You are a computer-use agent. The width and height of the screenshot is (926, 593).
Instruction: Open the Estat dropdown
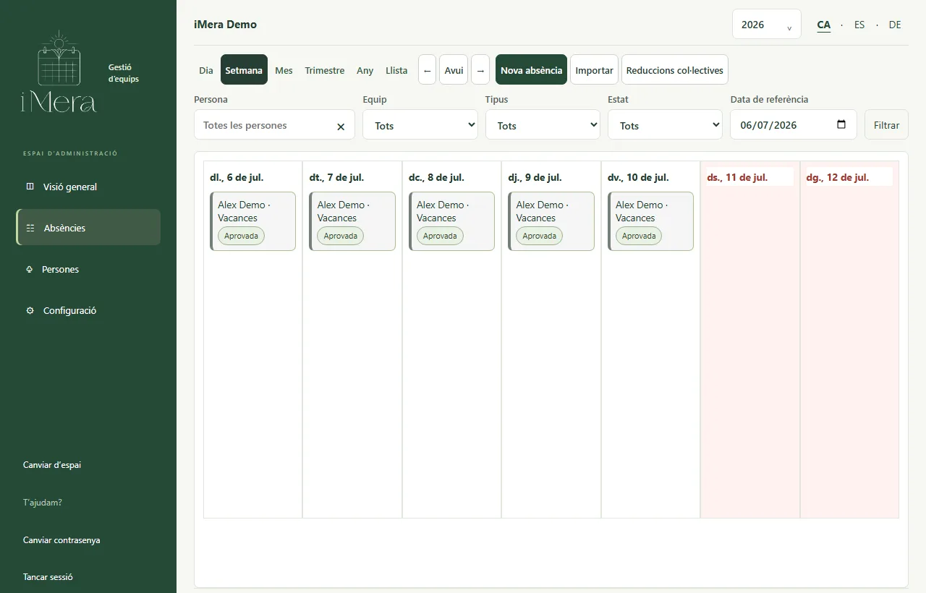point(665,124)
